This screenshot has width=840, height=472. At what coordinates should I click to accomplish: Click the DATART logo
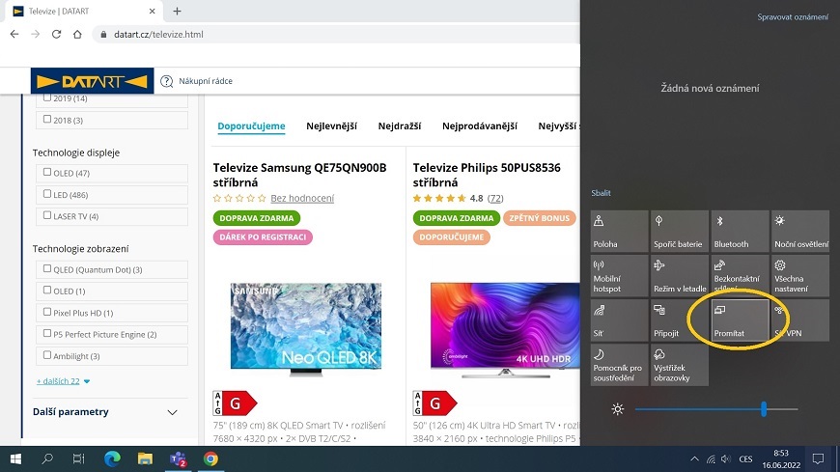pyautogui.click(x=92, y=81)
